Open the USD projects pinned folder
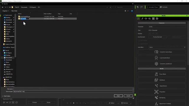 click(x=9, y=27)
